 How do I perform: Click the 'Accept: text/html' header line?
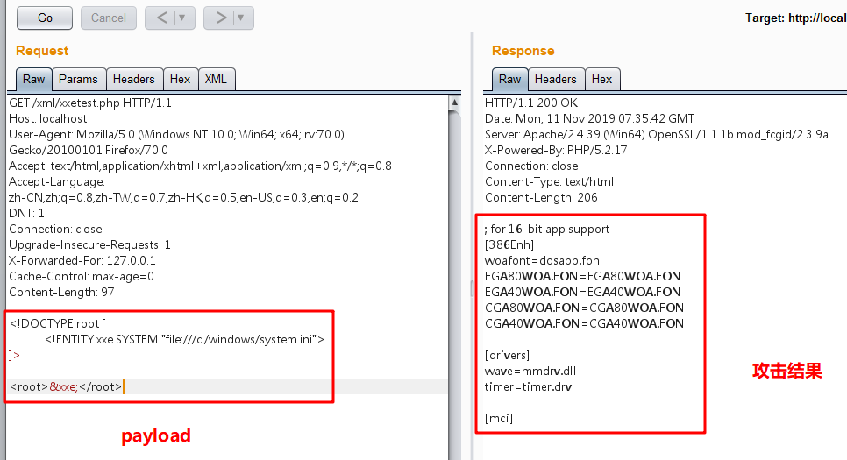click(x=201, y=166)
